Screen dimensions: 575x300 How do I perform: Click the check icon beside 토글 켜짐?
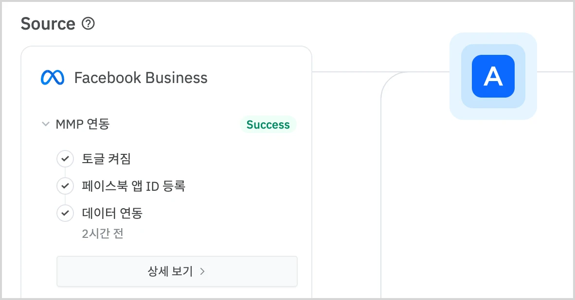coord(65,159)
